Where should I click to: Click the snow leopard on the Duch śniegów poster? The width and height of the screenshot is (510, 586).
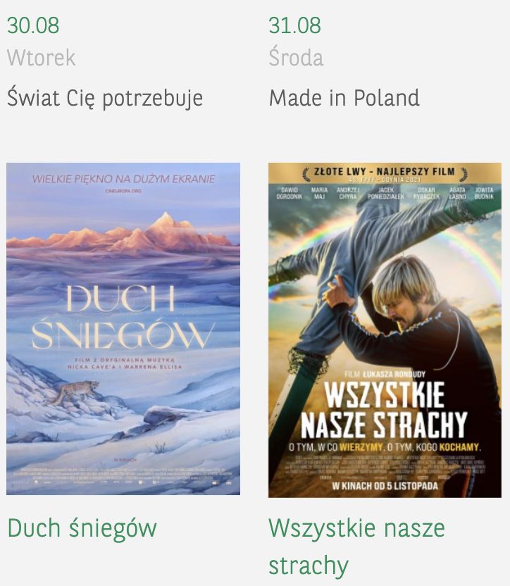pyautogui.click(x=74, y=392)
